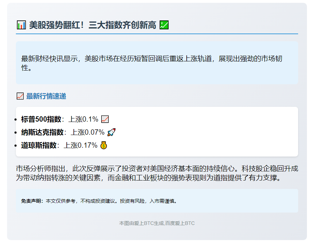Click the value 上涨0.07%

point(88,132)
